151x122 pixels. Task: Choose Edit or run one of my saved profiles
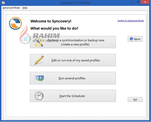(x=73, y=60)
